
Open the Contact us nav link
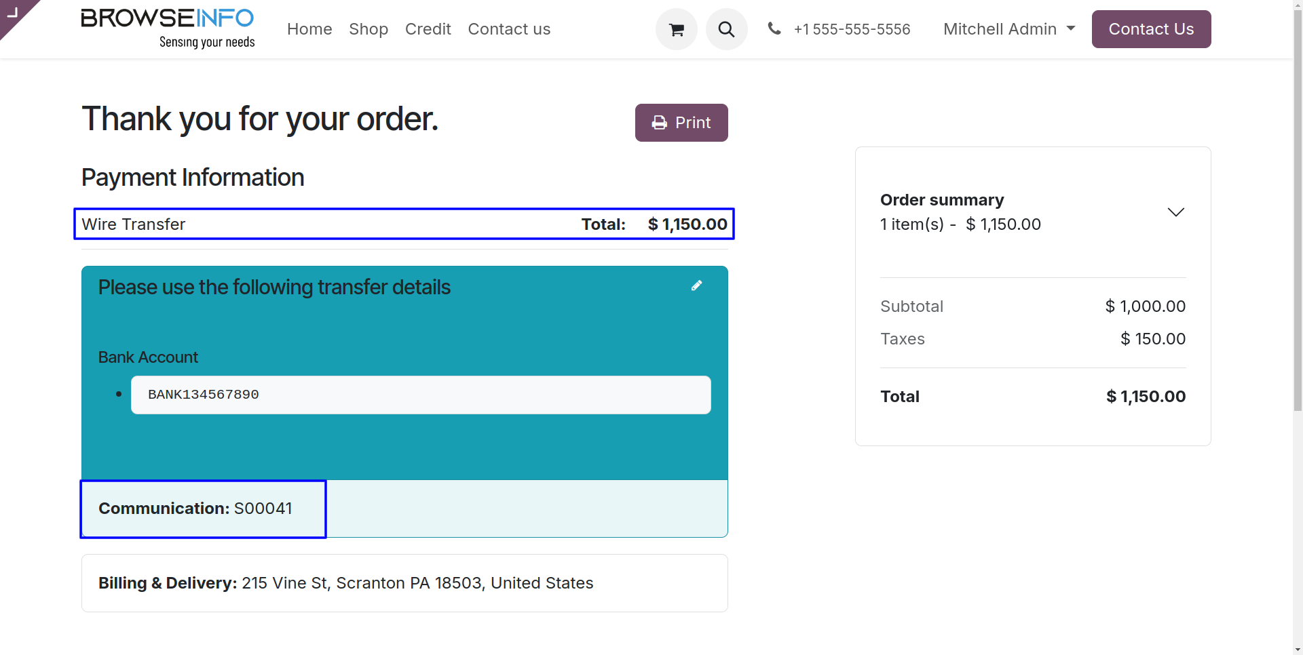(509, 29)
